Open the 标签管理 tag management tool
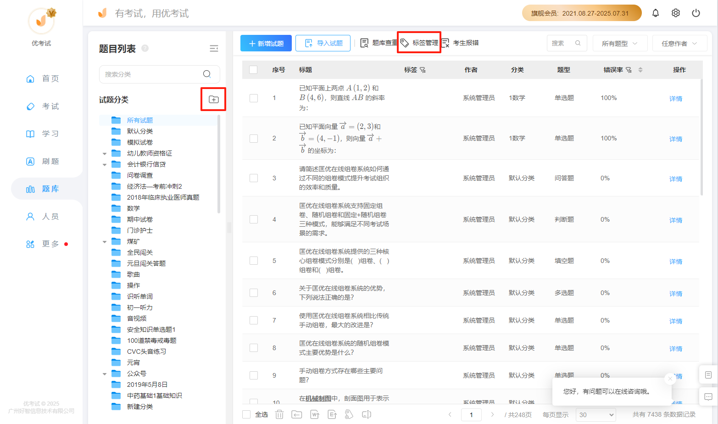This screenshot has height=424, width=718. click(419, 43)
